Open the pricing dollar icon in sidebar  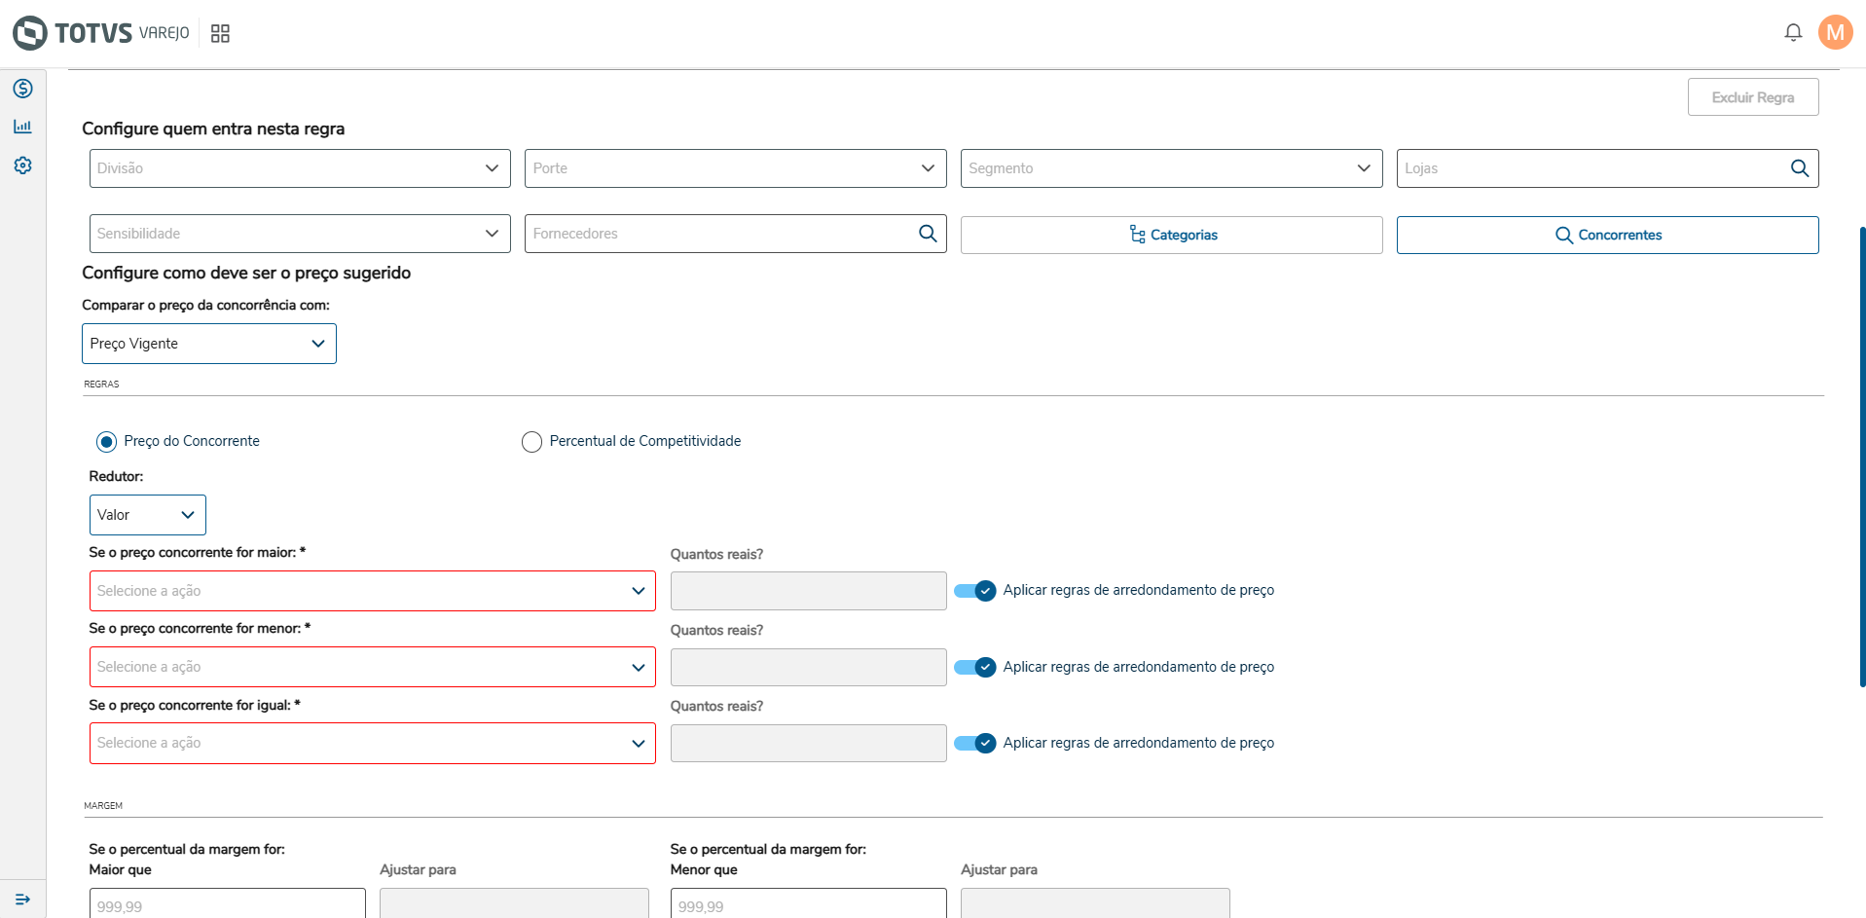point(23,89)
